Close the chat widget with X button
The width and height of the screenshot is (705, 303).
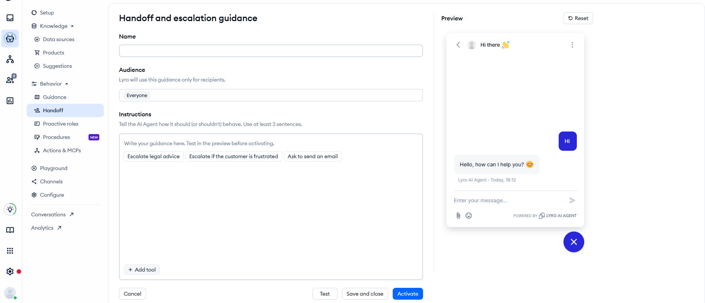(x=574, y=242)
